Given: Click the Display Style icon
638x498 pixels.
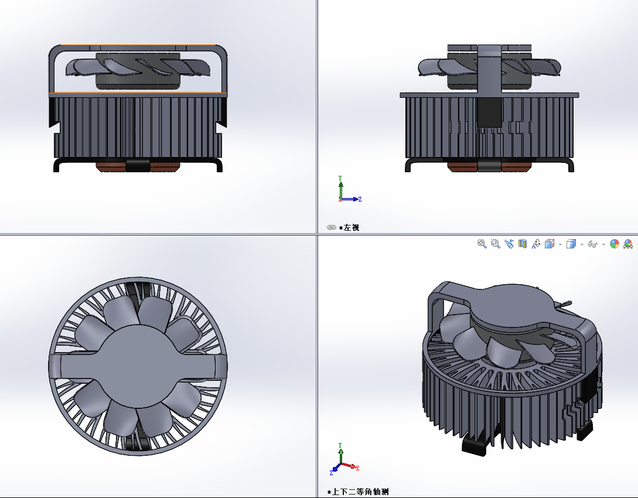Looking at the screenshot, I should coord(571,244).
